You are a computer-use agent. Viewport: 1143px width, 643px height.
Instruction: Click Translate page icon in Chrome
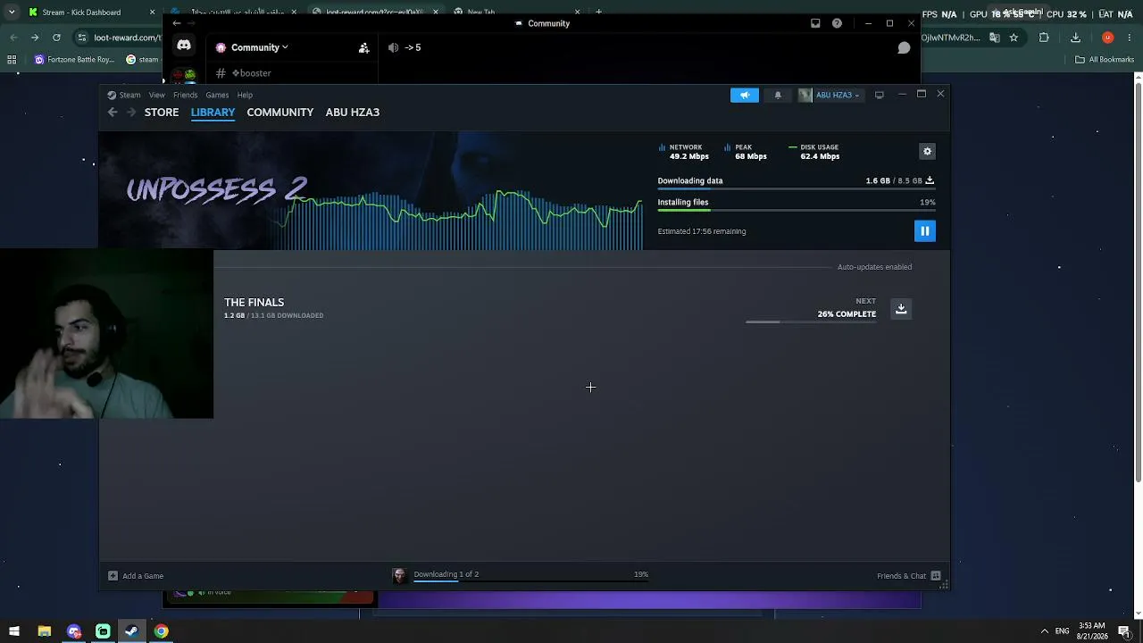pyautogui.click(x=994, y=38)
